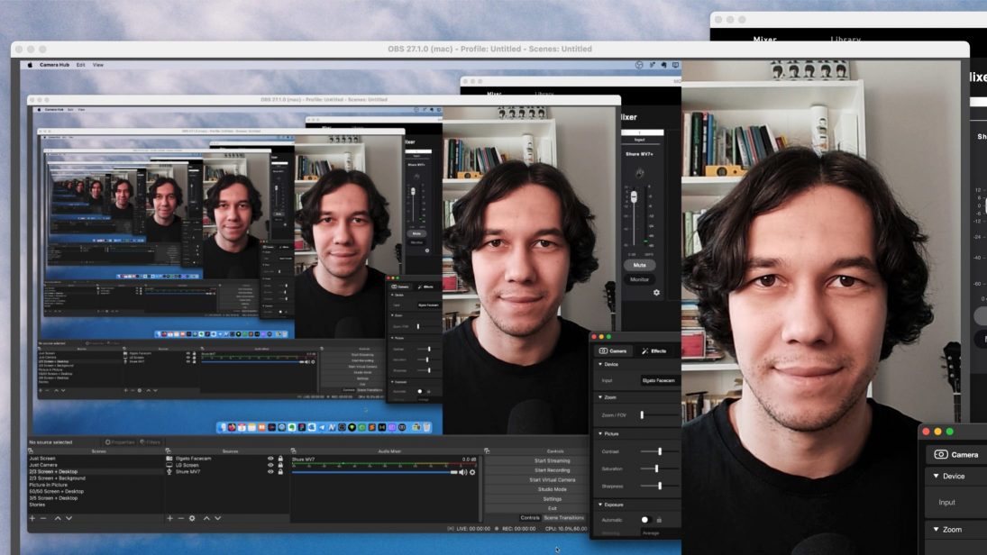Select the Camera tab next to the Effects tab
This screenshot has height=555, width=987.
tap(612, 351)
